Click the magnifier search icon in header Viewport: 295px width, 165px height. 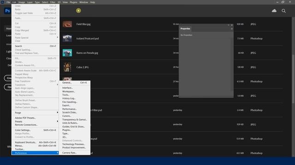click(x=283, y=11)
